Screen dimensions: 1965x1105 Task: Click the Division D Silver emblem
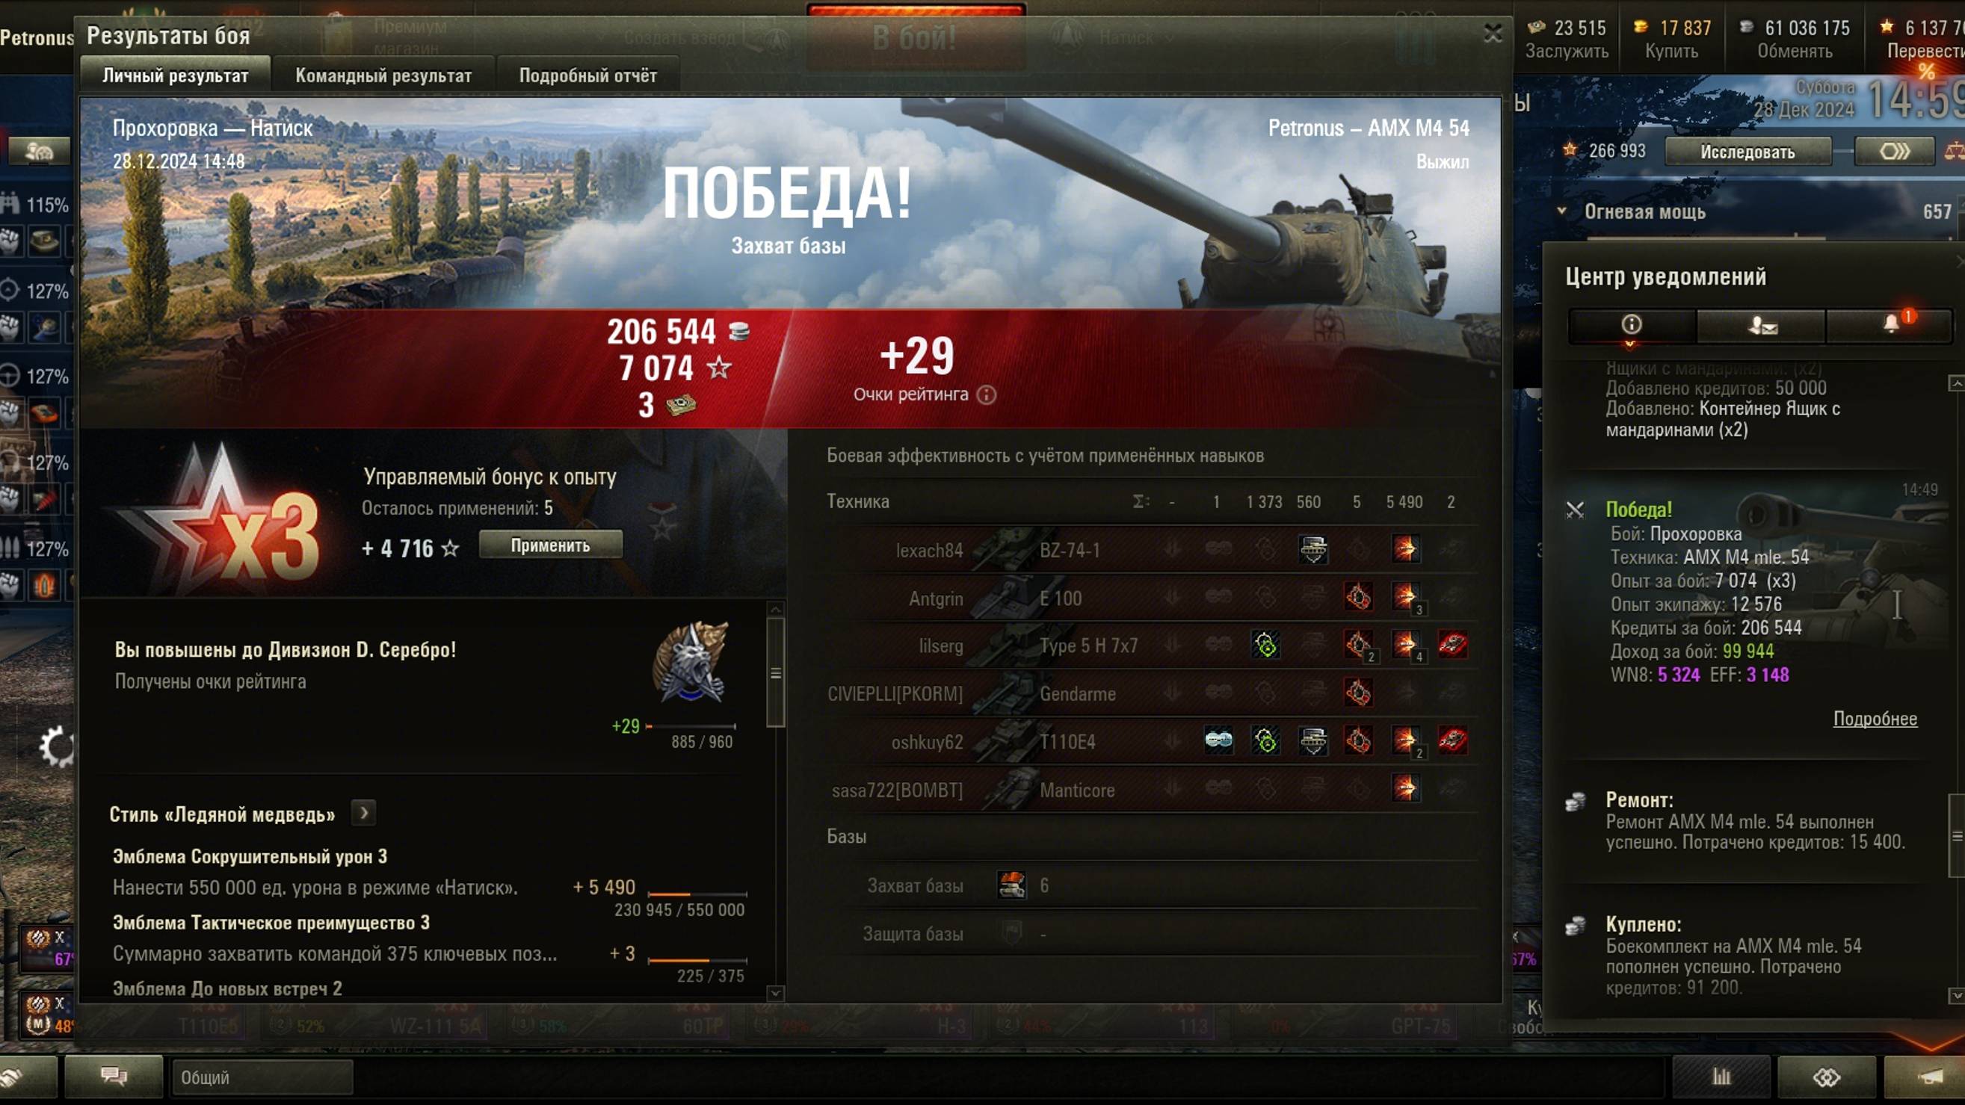click(x=691, y=663)
